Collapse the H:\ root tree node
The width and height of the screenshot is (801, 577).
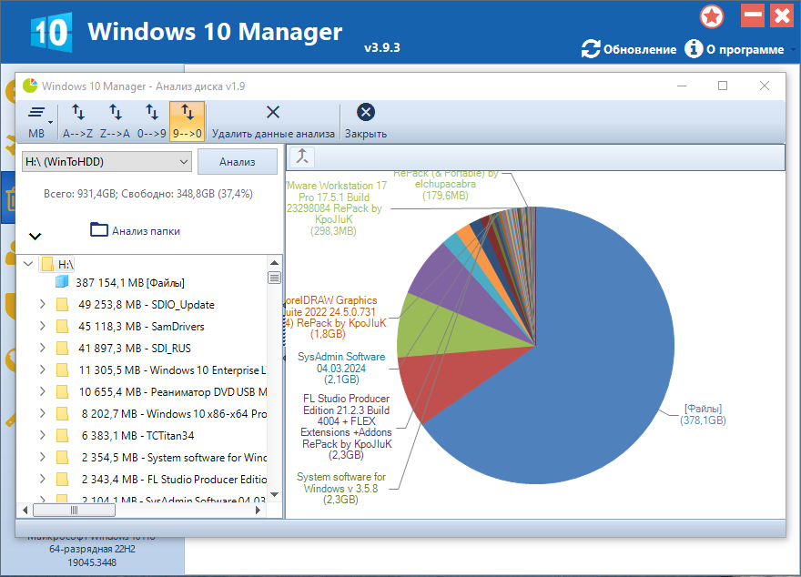(x=28, y=264)
